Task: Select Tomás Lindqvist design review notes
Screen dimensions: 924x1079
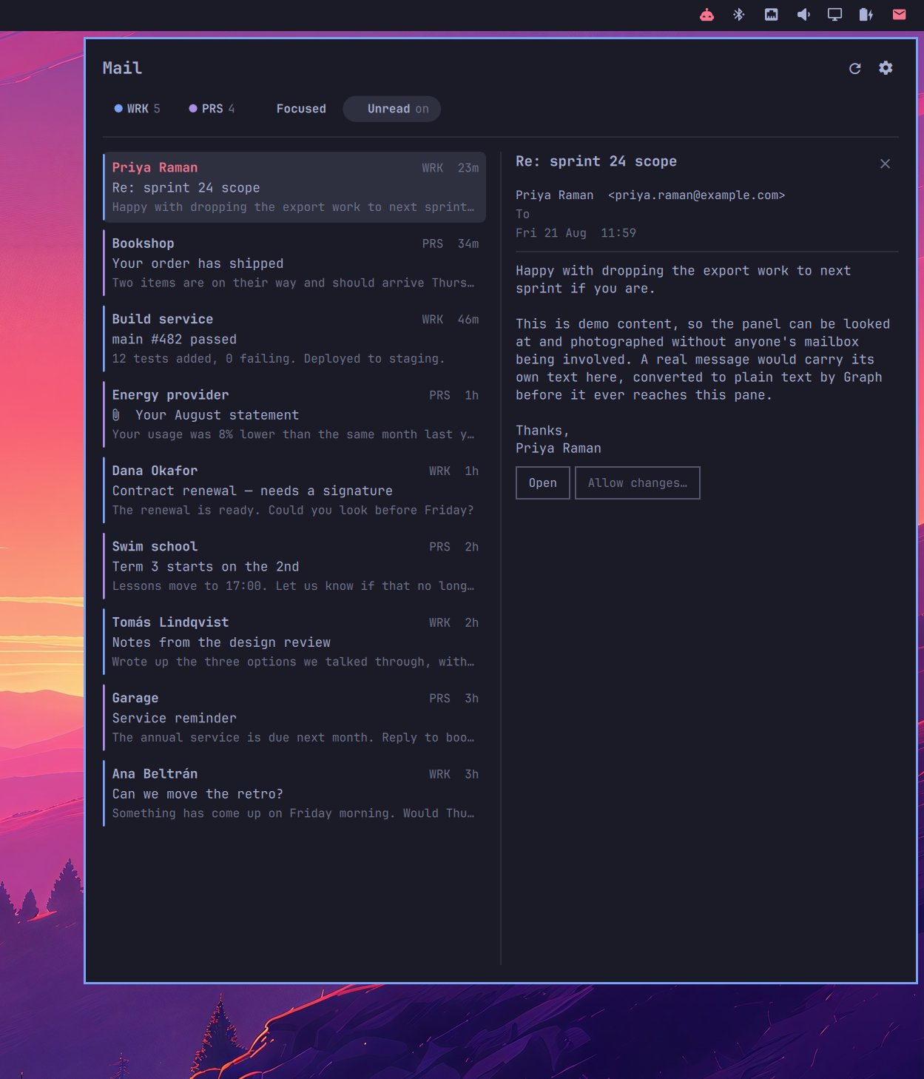Action: pyautogui.click(x=294, y=642)
